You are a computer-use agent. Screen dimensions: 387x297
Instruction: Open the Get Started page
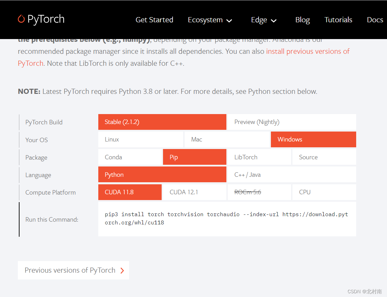coord(154,20)
